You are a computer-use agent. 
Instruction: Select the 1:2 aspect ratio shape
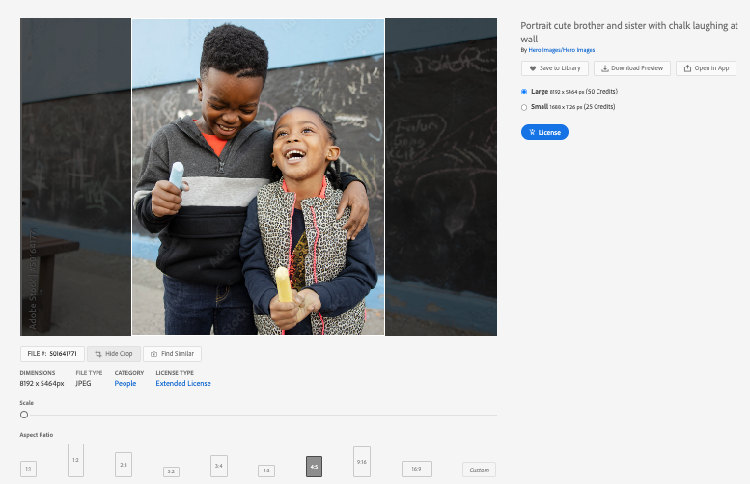(75, 461)
